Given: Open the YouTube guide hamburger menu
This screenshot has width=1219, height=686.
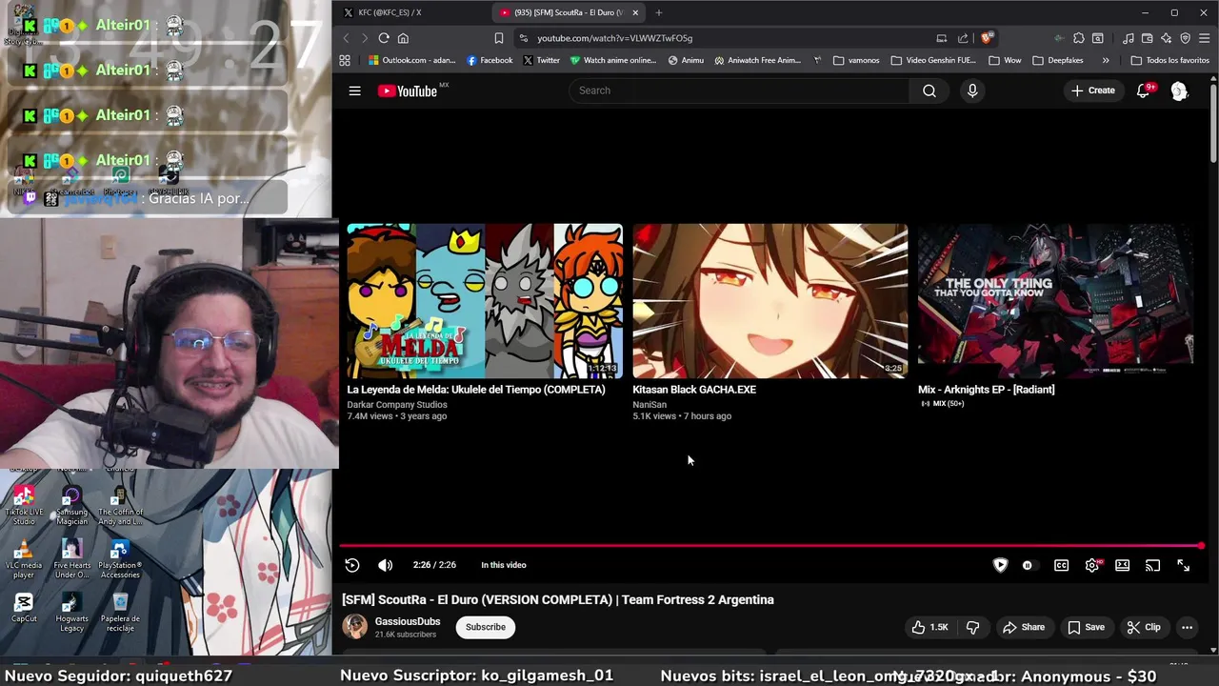Looking at the screenshot, I should pos(354,91).
